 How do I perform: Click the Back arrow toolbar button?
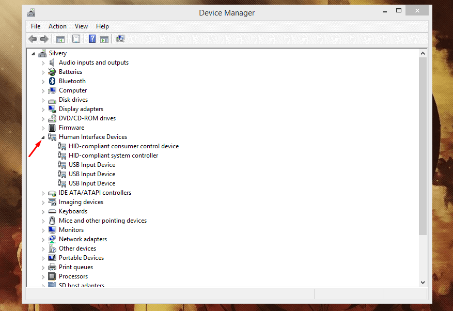click(x=33, y=39)
